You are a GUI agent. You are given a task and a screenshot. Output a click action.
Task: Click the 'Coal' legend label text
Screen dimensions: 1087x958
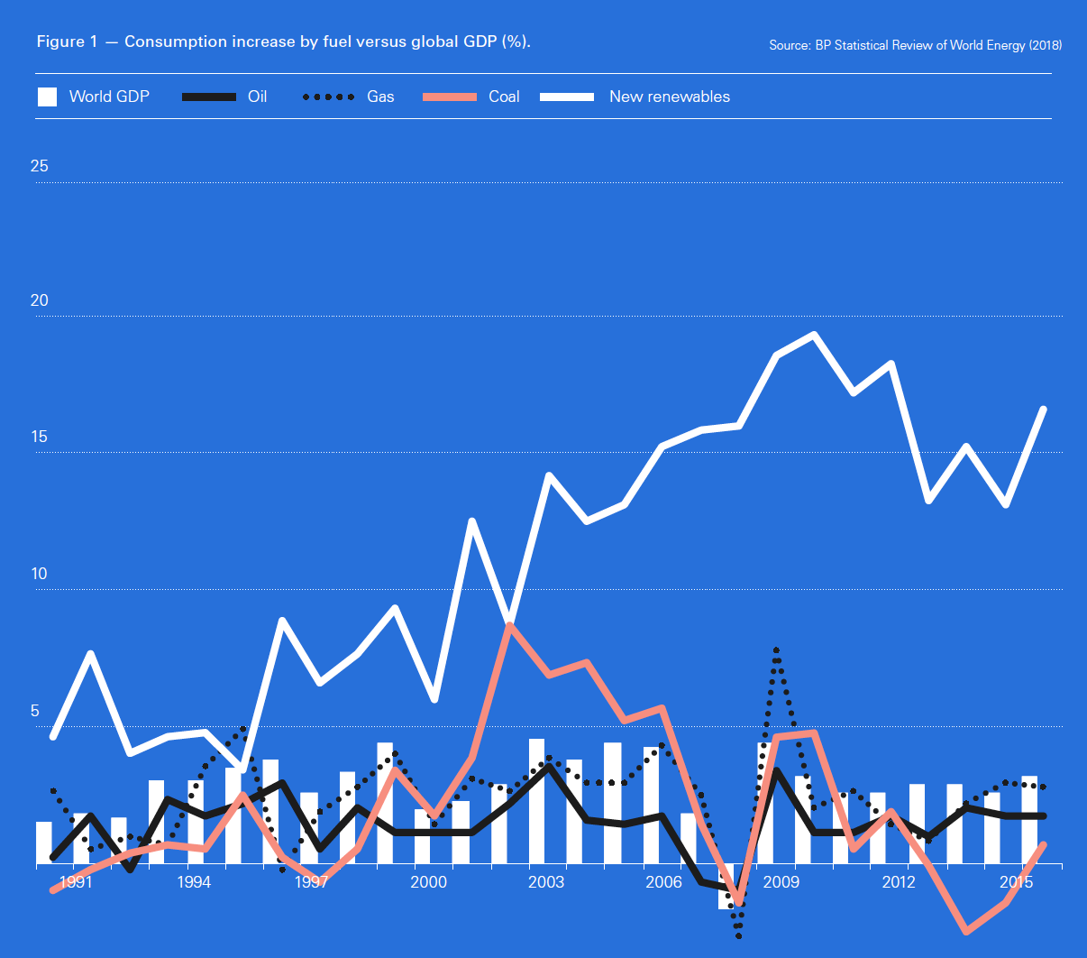pyautogui.click(x=504, y=97)
